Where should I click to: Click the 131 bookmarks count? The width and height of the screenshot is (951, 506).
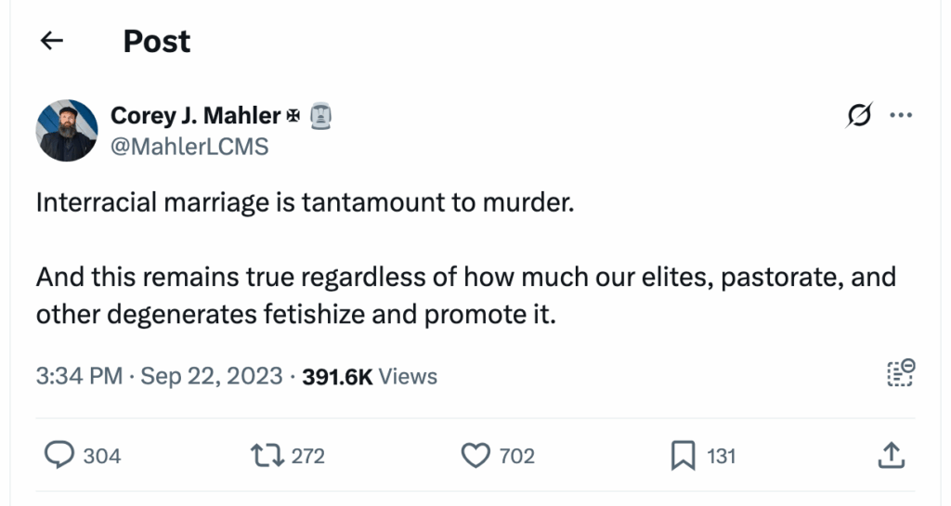pyautogui.click(x=722, y=456)
